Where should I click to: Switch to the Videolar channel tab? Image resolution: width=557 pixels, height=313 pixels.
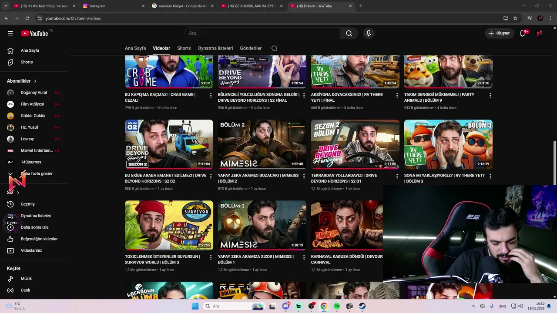click(161, 48)
